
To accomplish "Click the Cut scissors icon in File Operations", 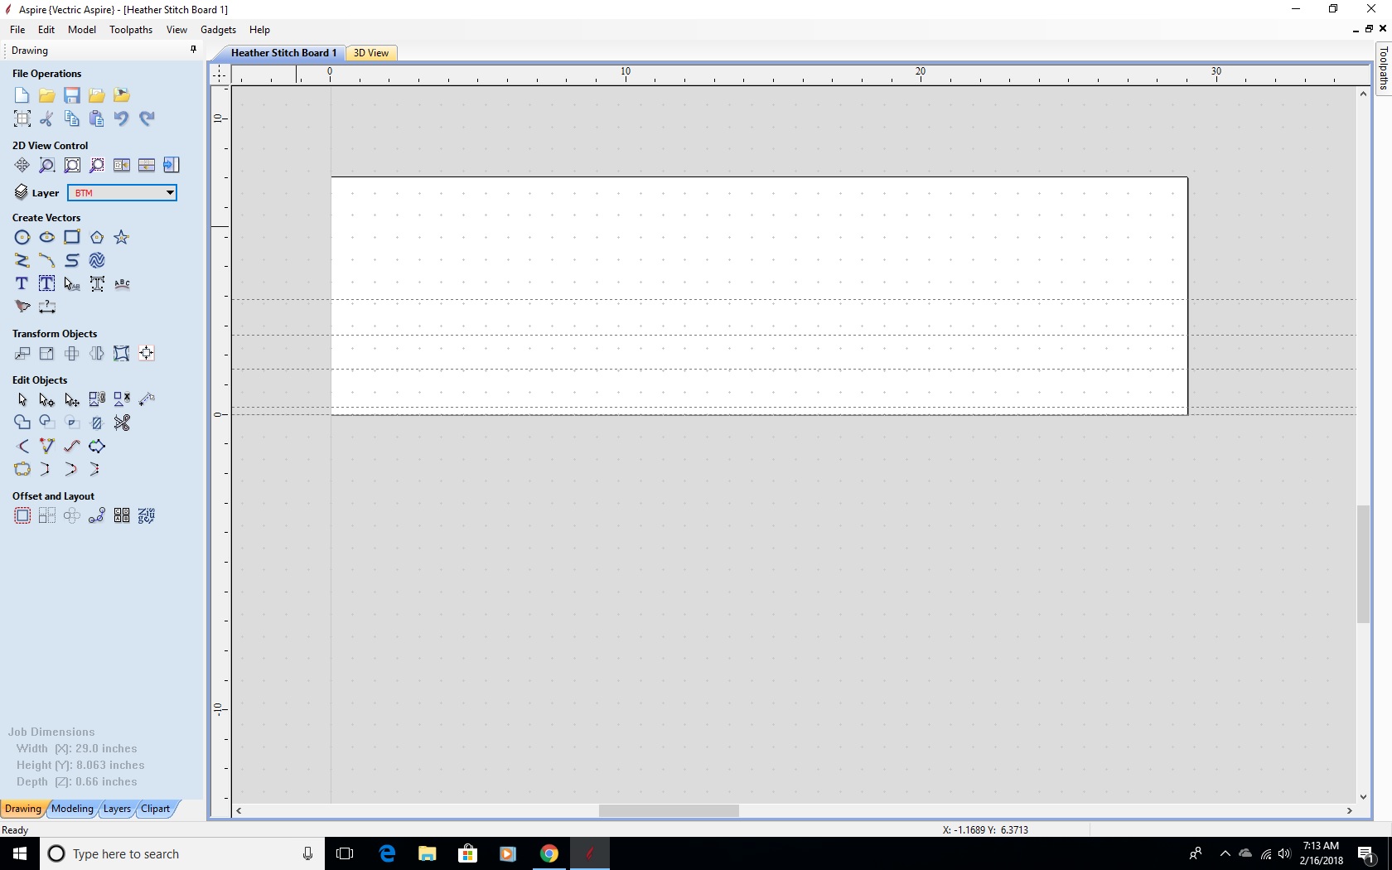I will (47, 118).
